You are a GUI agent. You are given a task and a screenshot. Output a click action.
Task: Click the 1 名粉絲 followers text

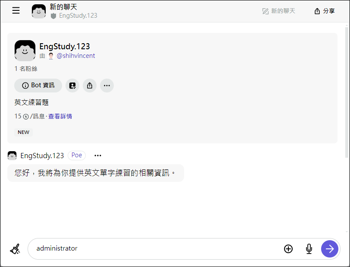[26, 69]
